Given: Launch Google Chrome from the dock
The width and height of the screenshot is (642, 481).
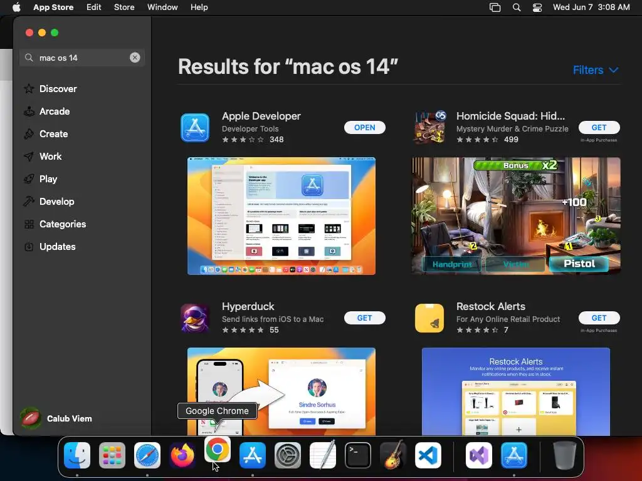Looking at the screenshot, I should [x=218, y=450].
